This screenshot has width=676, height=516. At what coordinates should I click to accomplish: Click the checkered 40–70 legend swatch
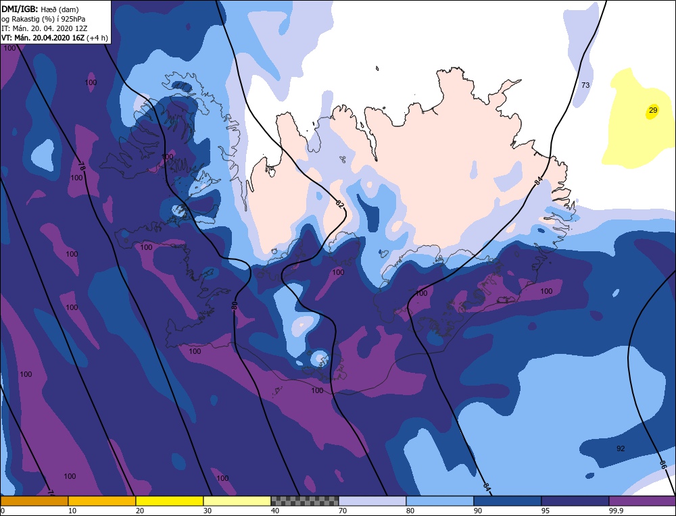(305, 501)
